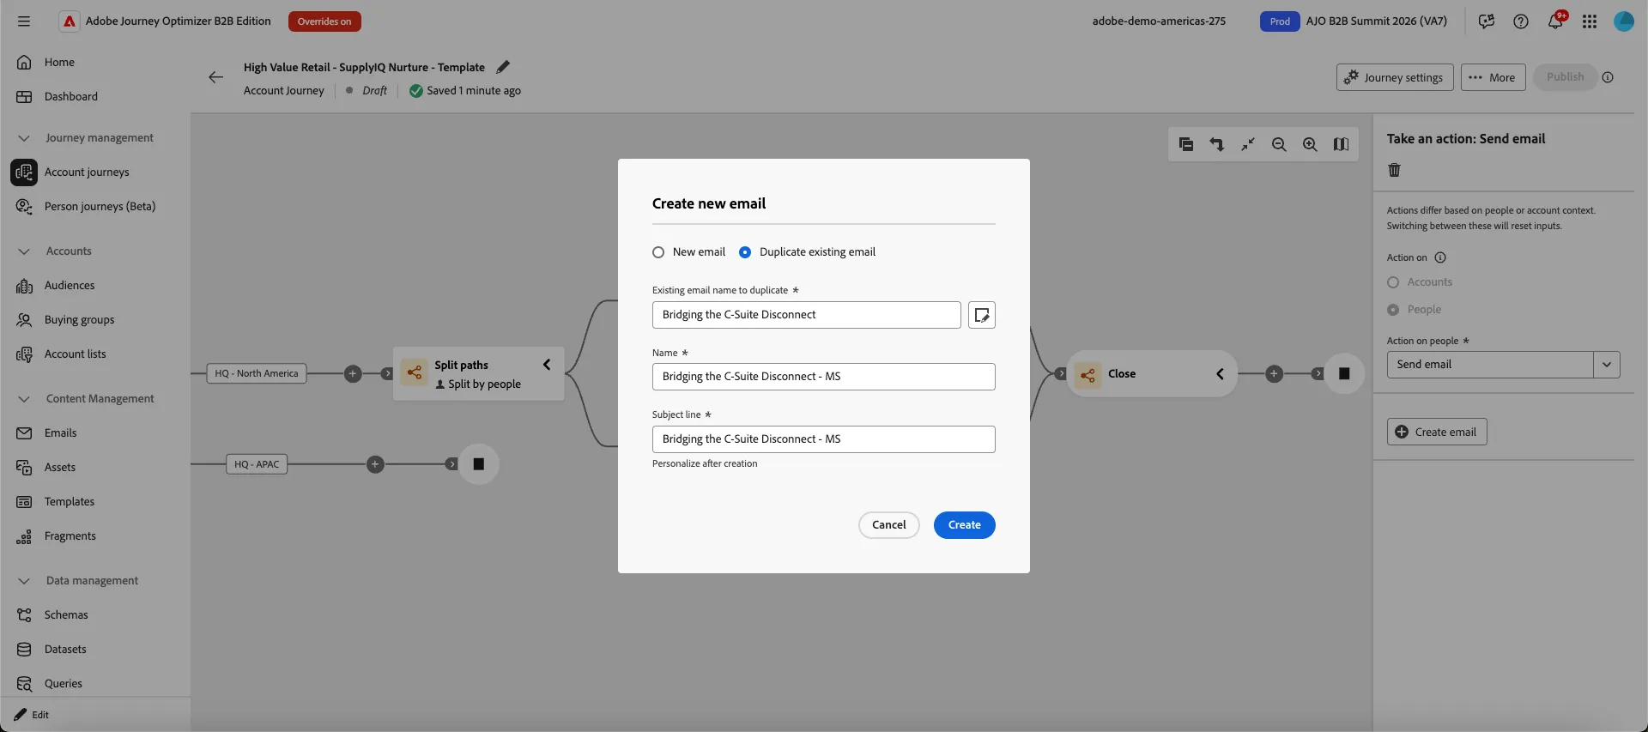1648x732 pixels.
Task: Open the help question mark icon
Action: [x=1521, y=21]
